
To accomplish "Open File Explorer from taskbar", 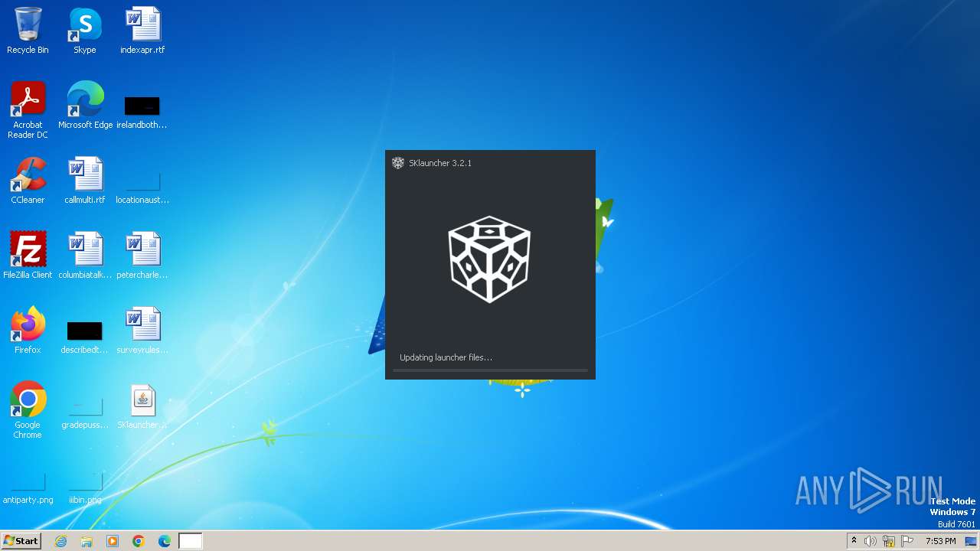I will tap(87, 541).
